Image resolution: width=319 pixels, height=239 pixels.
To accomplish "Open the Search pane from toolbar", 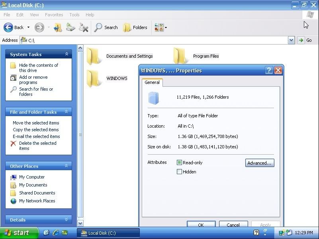I will click(x=106, y=27).
